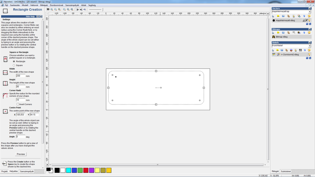Select the purple color swatch
The image size is (315, 177).
[92, 170]
